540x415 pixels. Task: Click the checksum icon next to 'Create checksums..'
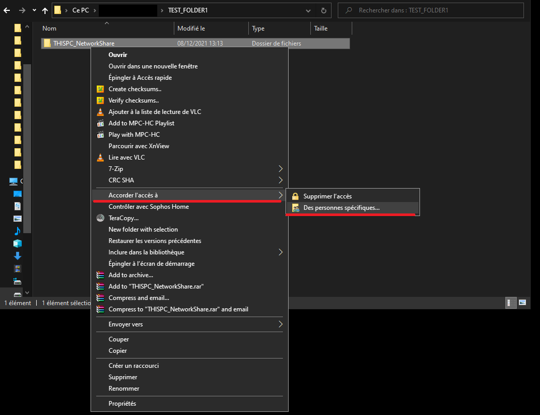pyautogui.click(x=100, y=89)
